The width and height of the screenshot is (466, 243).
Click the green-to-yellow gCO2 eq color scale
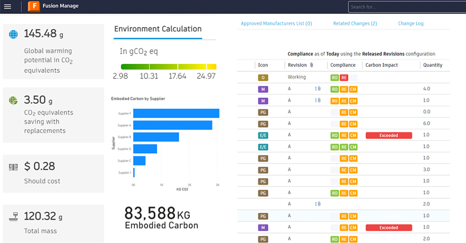tap(168, 66)
